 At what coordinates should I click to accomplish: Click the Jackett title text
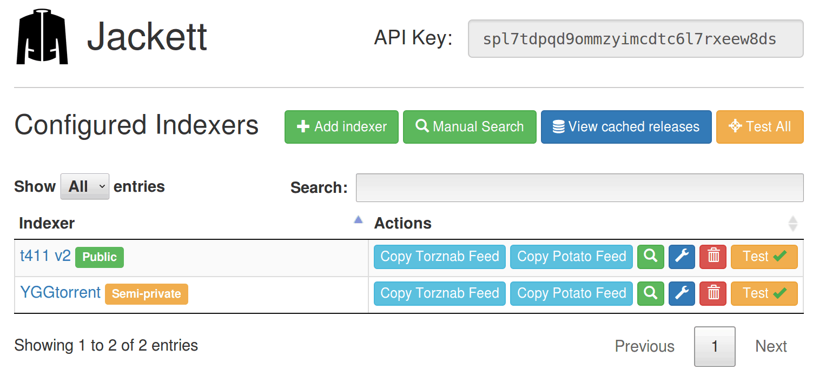147,37
